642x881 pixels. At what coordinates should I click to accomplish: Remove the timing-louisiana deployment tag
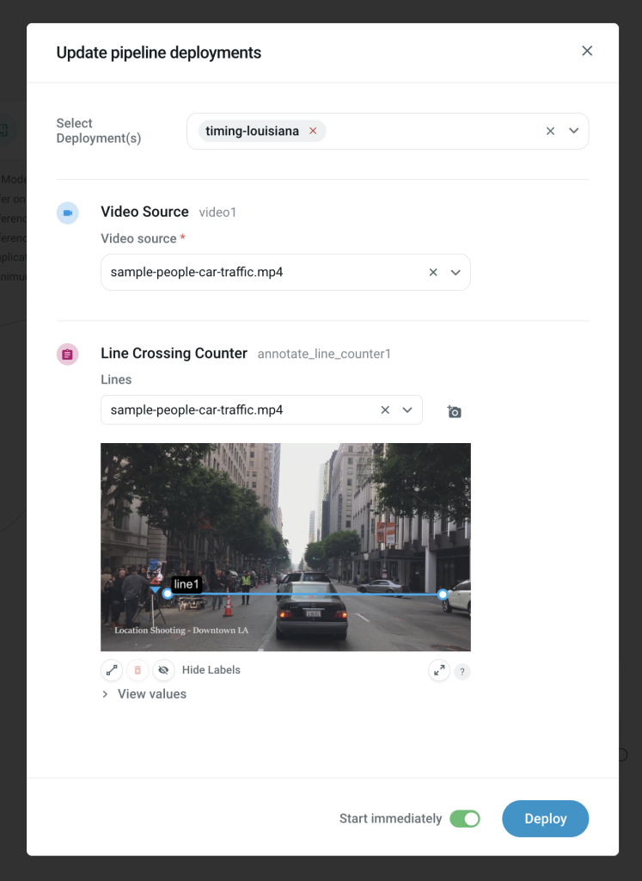pos(313,131)
